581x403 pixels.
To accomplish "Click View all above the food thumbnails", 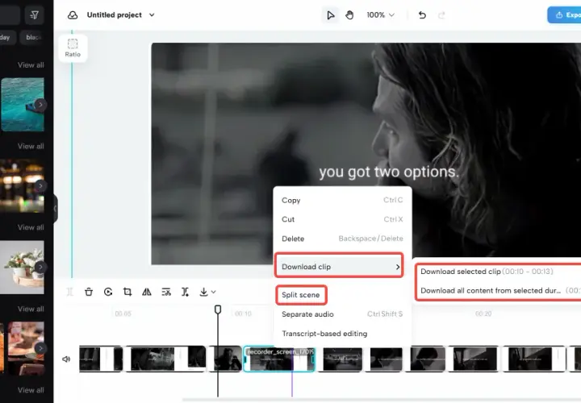I will coord(31,309).
